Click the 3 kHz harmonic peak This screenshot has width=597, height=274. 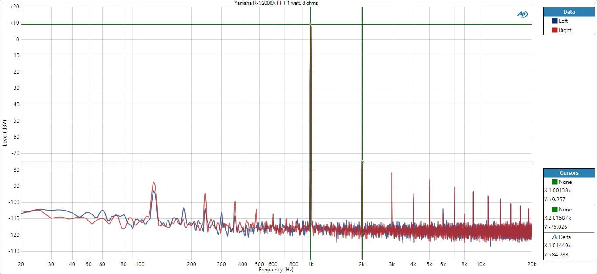coord(392,173)
